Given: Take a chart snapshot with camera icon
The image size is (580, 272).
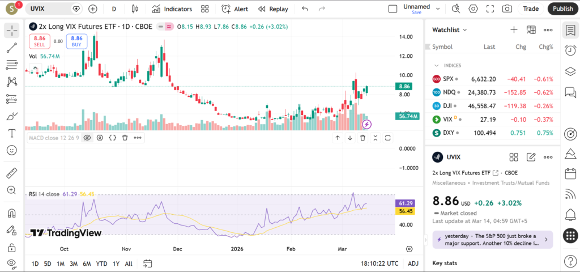Looking at the screenshot, I should pos(507,9).
